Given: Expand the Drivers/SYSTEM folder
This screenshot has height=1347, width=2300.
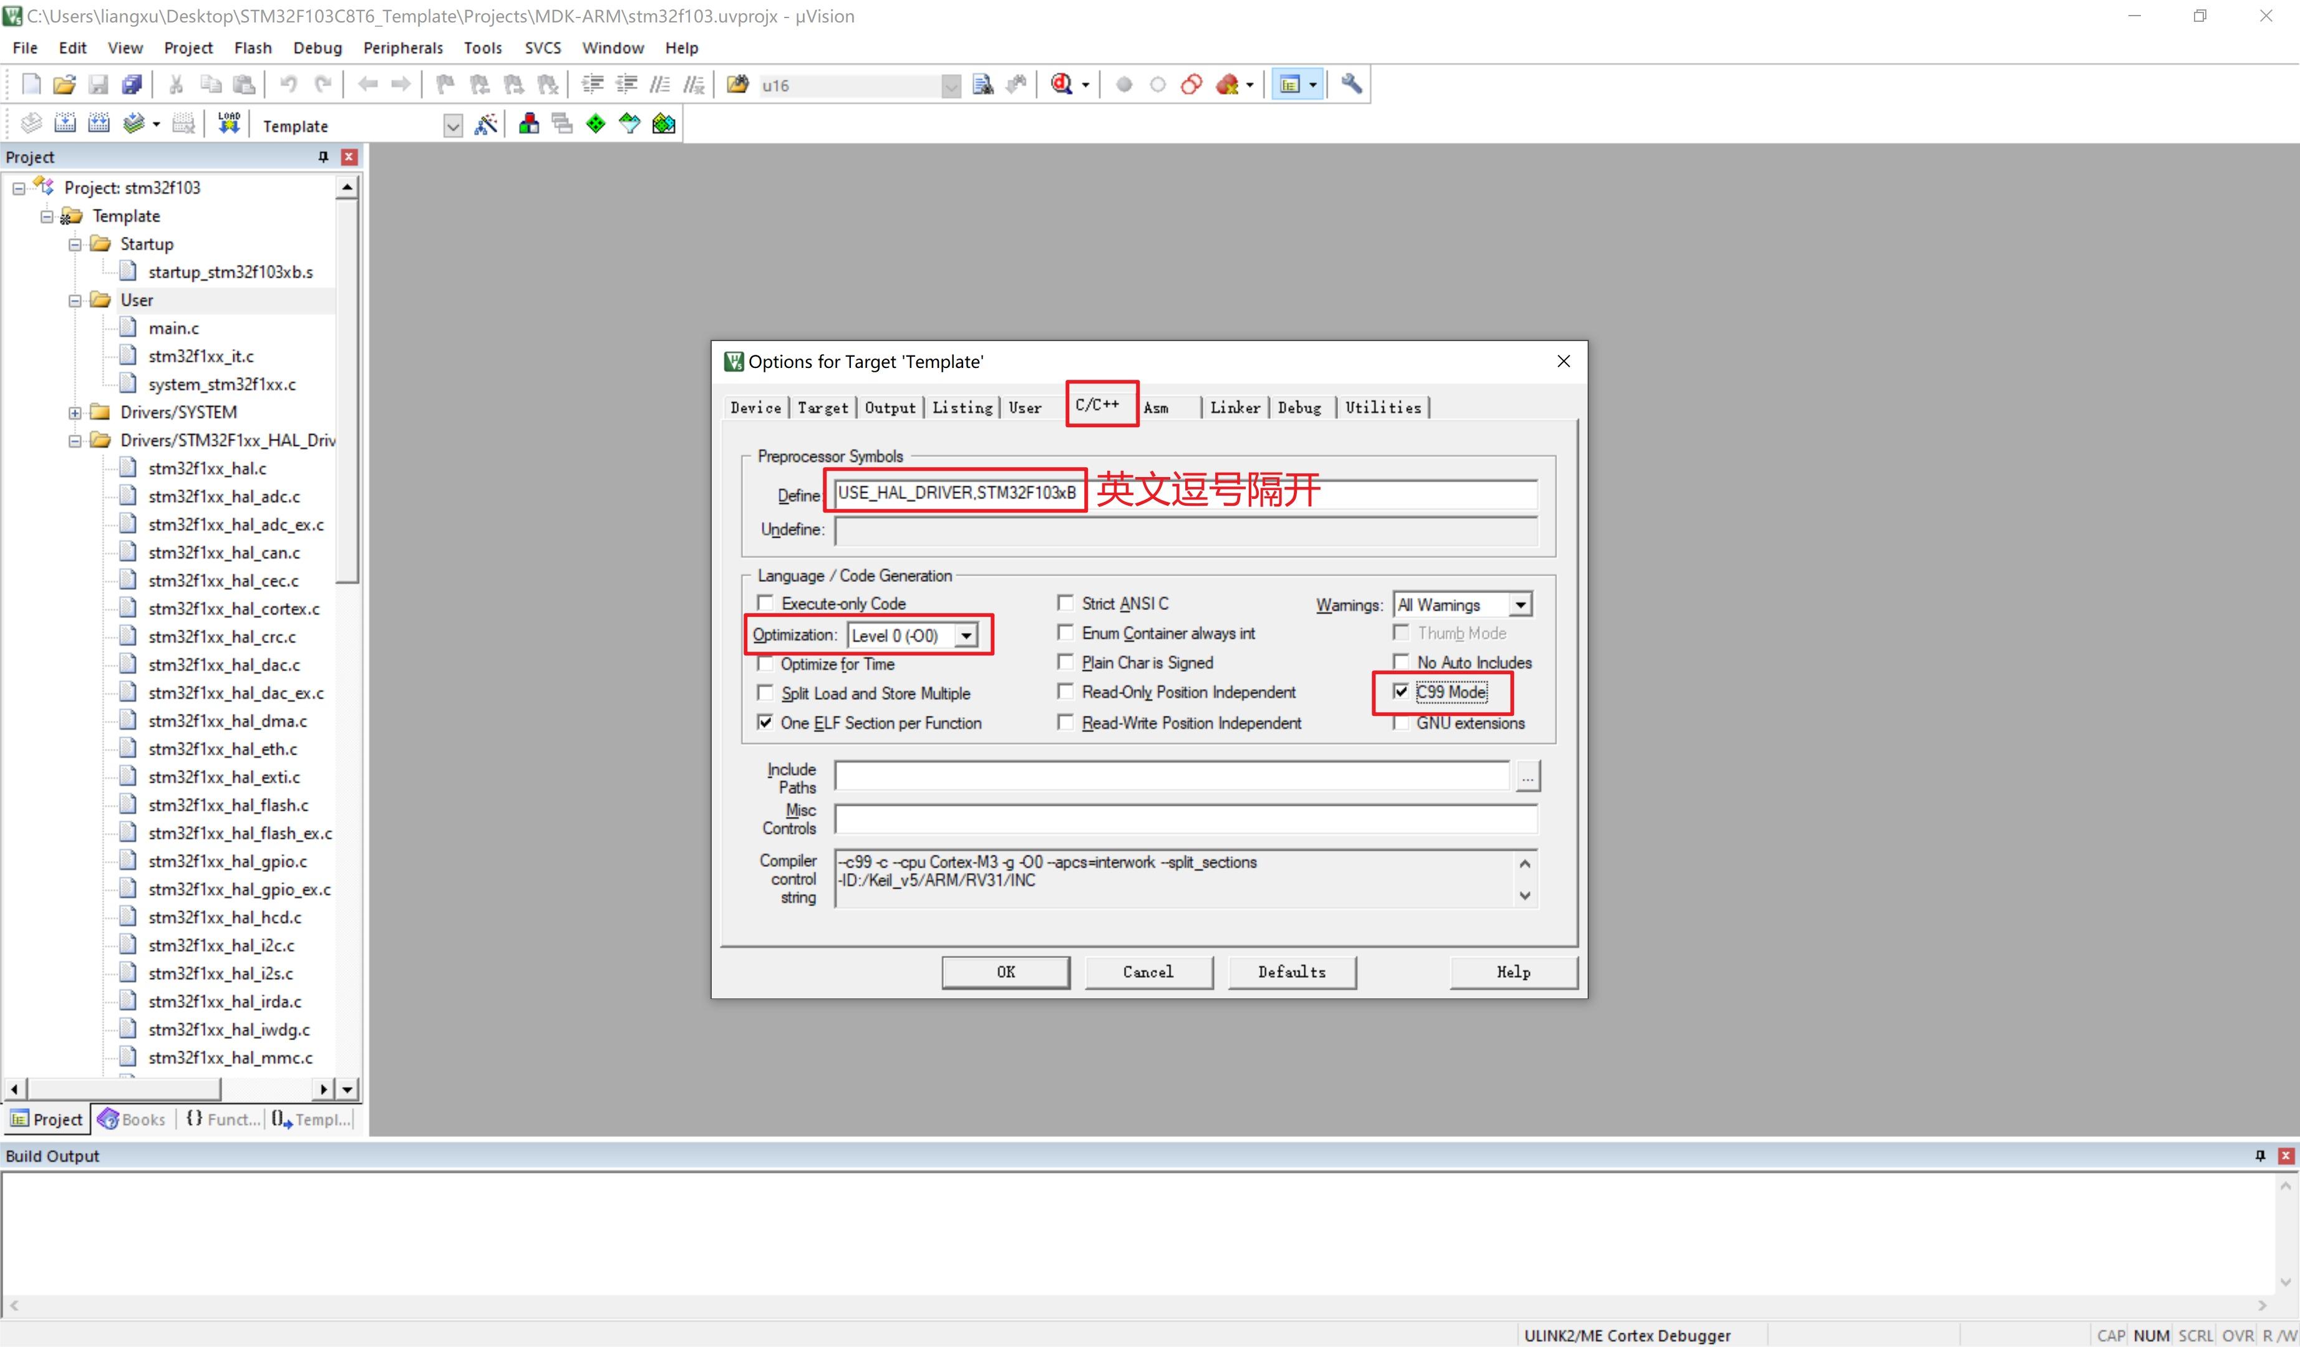Looking at the screenshot, I should coord(75,412).
